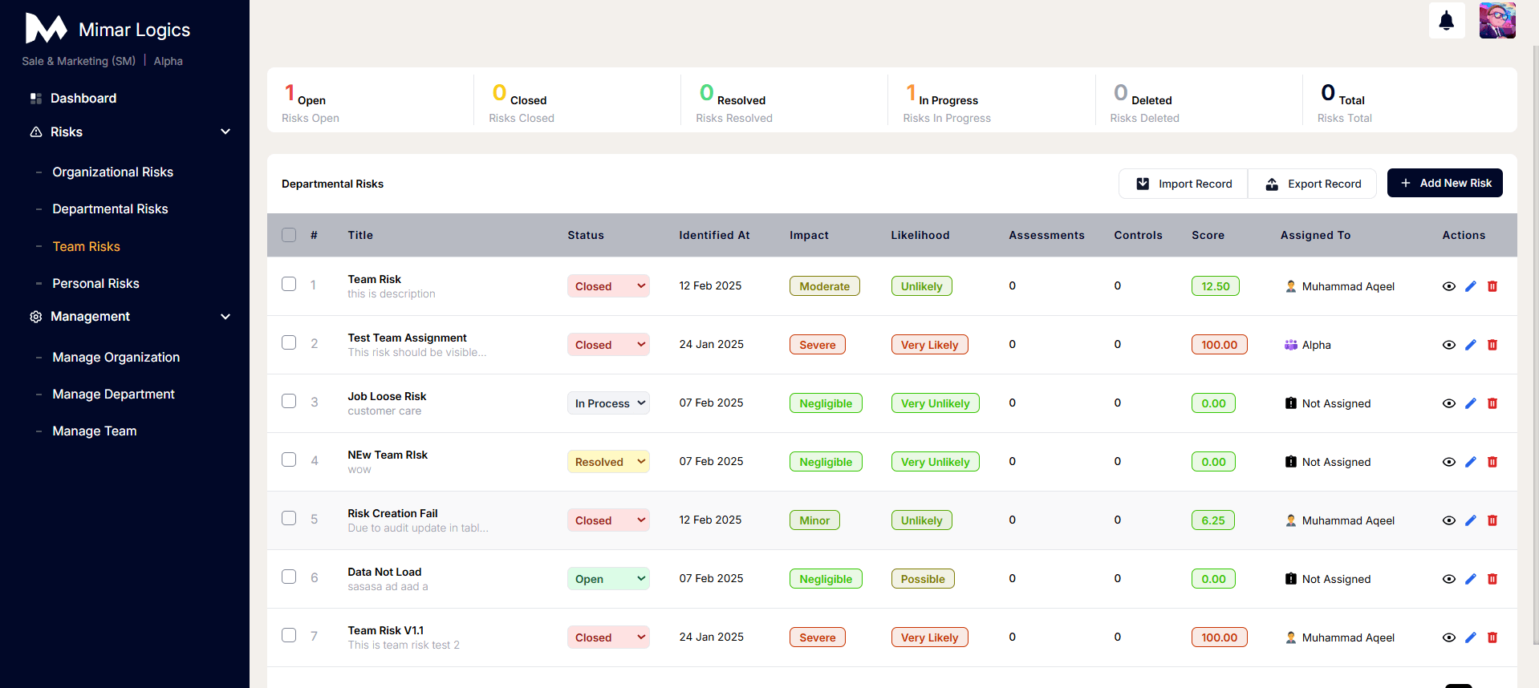Go to Manage Department page
Image resolution: width=1539 pixels, height=688 pixels.
coord(113,395)
